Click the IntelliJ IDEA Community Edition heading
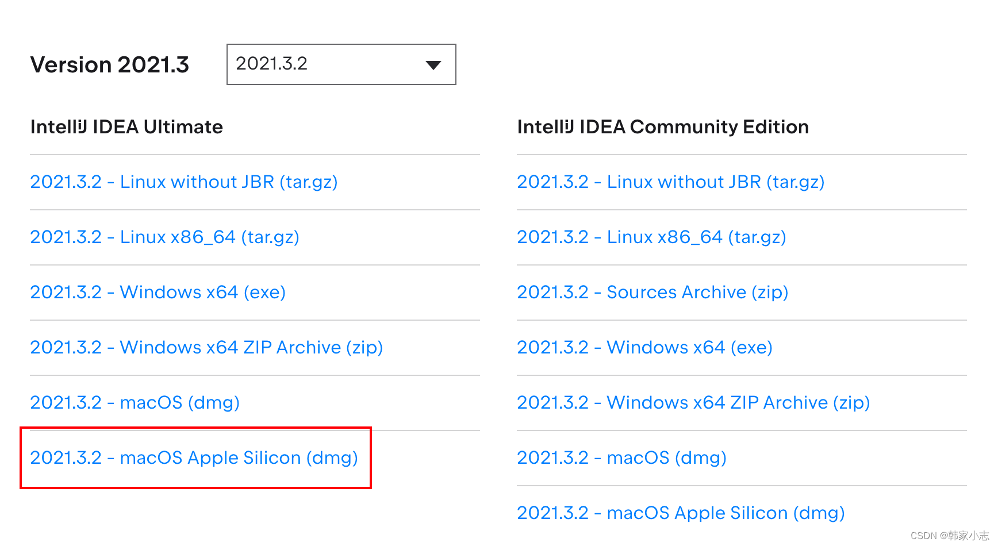This screenshot has height=546, width=998. 663,127
